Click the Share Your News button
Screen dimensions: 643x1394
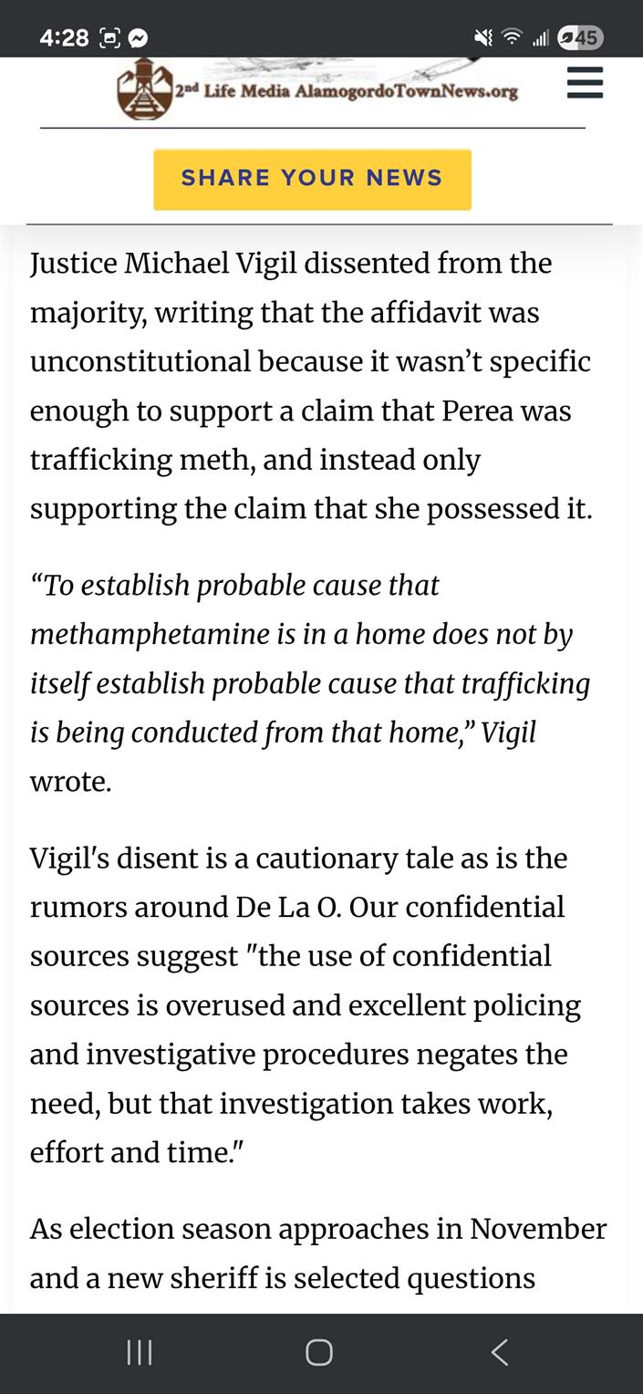pos(312,179)
